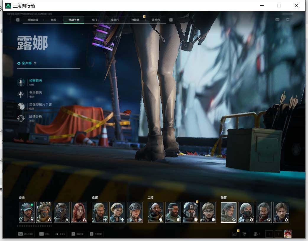Click the 增强型破片手雷 skill name
The height and width of the screenshot is (241, 308).
[40, 105]
